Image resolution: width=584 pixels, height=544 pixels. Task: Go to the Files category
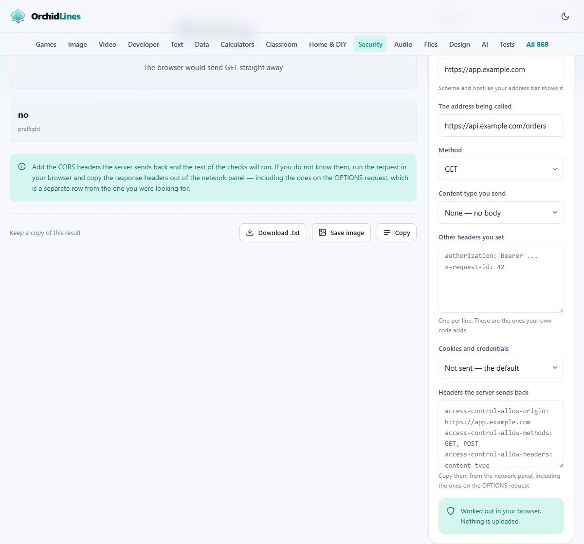pos(431,44)
